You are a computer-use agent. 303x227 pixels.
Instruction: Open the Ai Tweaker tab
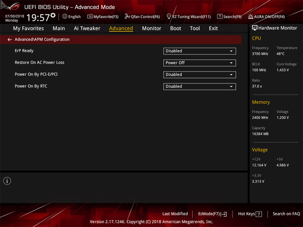pyautogui.click(x=87, y=29)
